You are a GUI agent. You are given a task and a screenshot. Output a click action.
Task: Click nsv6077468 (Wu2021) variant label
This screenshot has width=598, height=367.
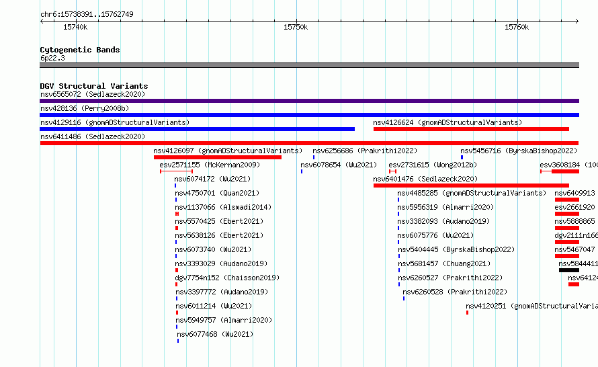pos(215,334)
